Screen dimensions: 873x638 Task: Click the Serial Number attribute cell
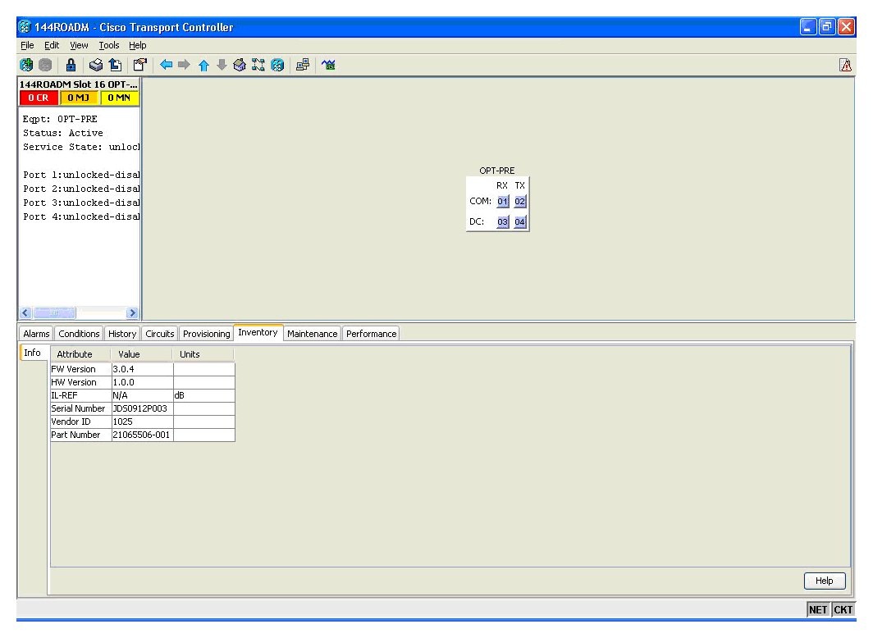80,409
